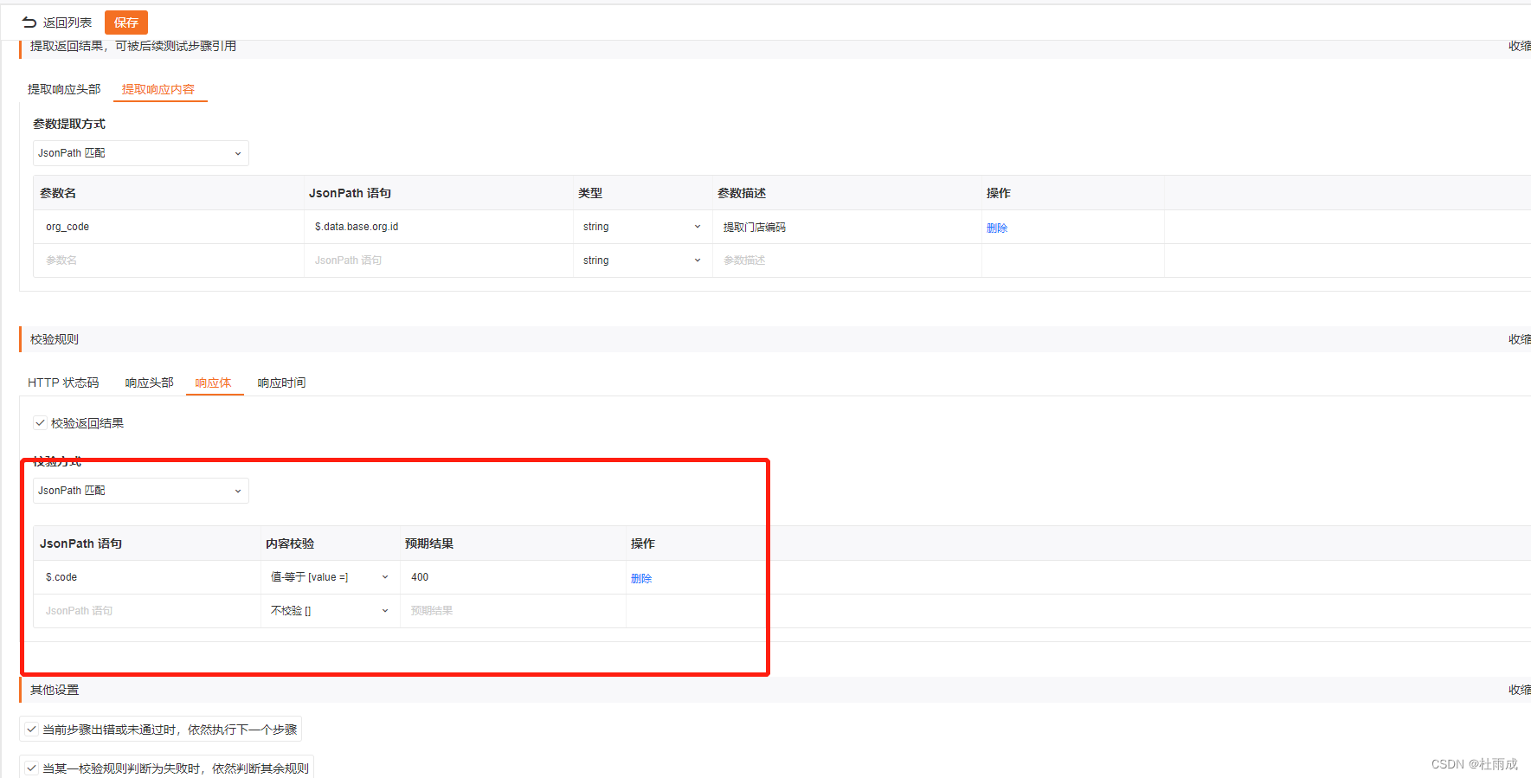This screenshot has width=1531, height=778.
Task: Open the string type dropdown in the empty parameter row
Action: (642, 260)
